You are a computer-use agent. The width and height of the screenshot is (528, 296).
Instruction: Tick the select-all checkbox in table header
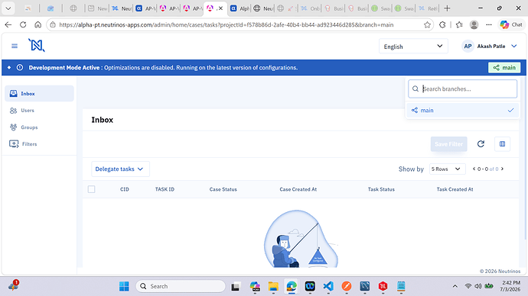91,189
